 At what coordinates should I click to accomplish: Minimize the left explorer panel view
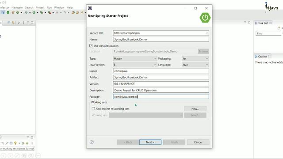28,23
